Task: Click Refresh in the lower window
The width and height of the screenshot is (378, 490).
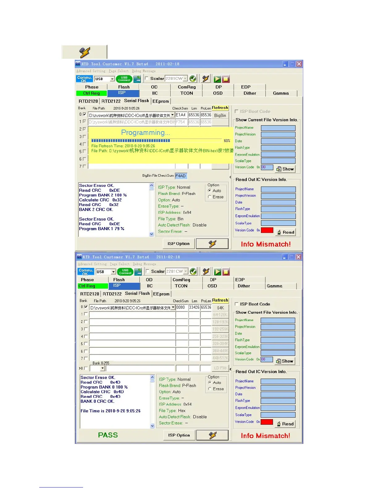Action: tap(220, 300)
